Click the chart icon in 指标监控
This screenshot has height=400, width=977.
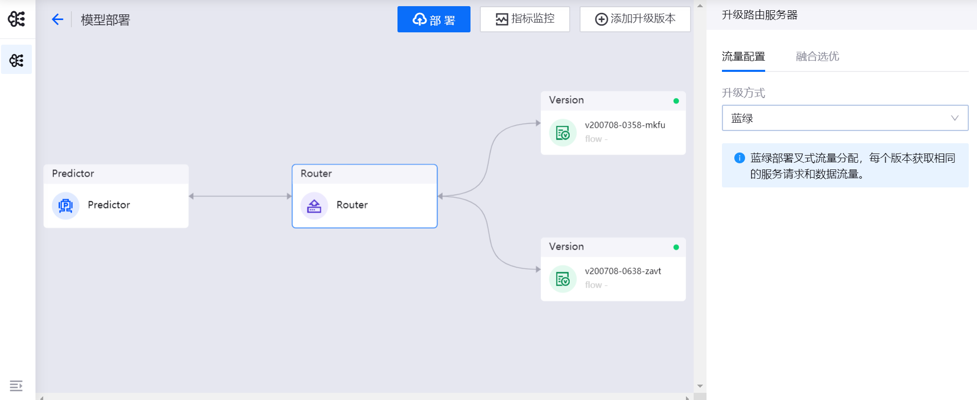pos(502,20)
